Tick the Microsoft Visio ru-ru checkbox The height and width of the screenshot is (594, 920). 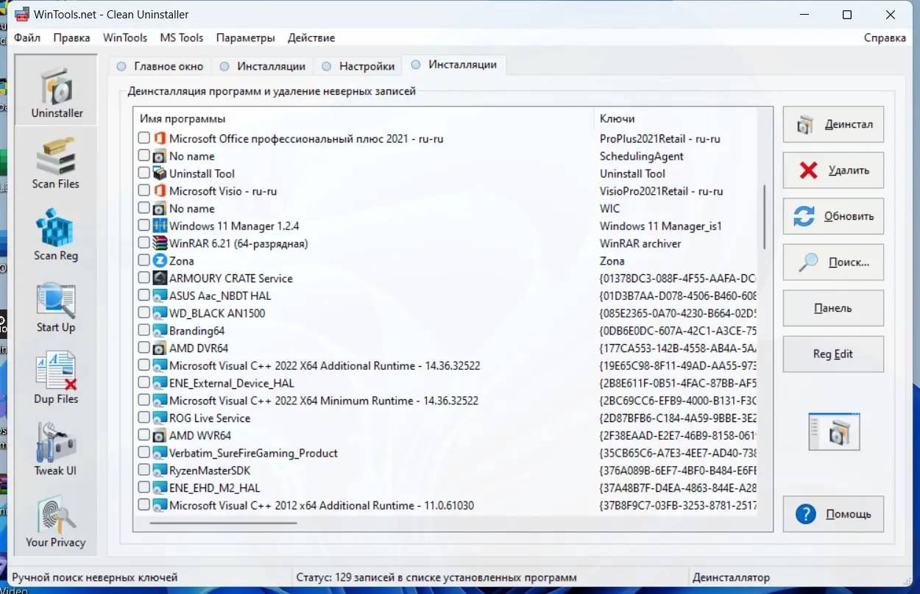(144, 191)
